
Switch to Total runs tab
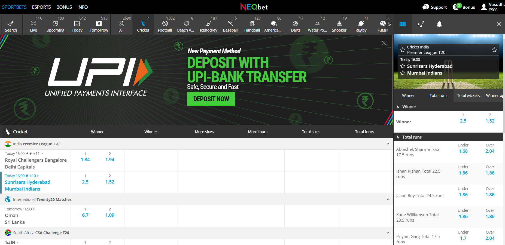(438, 96)
